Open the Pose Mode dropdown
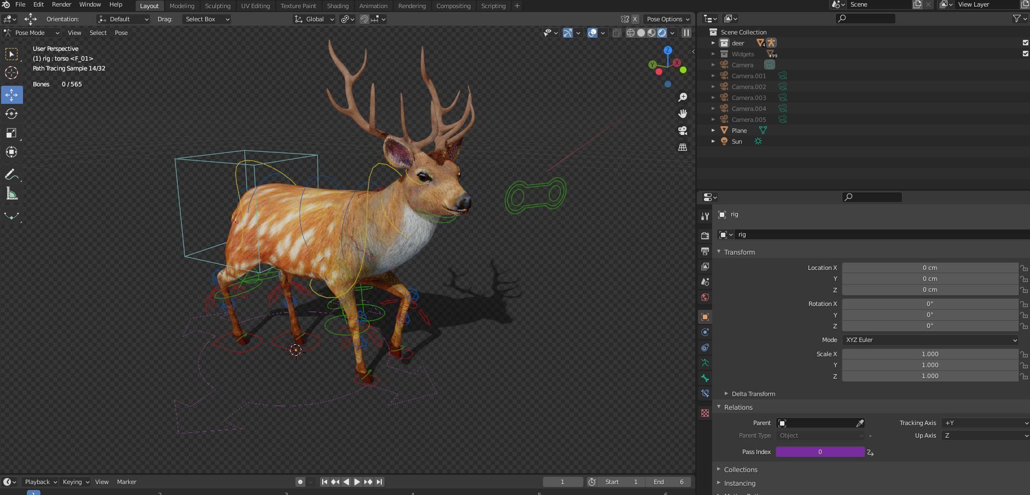Image resolution: width=1030 pixels, height=495 pixels. [x=31, y=33]
